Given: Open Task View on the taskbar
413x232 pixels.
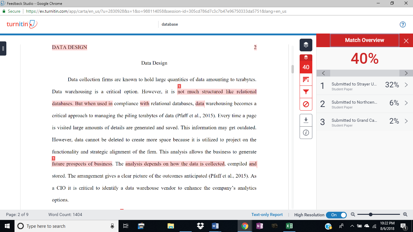Looking at the screenshot, I should pyautogui.click(x=126, y=226).
